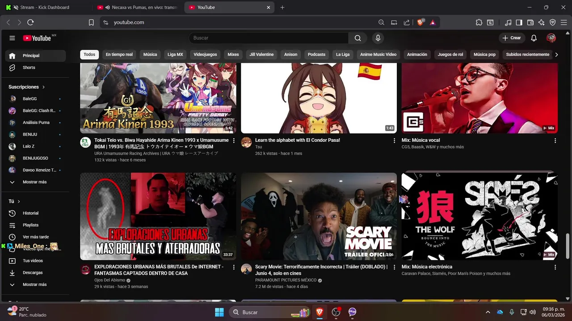This screenshot has width=572, height=321.
Task: Open Playlists in sidebar
Action: pos(35,225)
